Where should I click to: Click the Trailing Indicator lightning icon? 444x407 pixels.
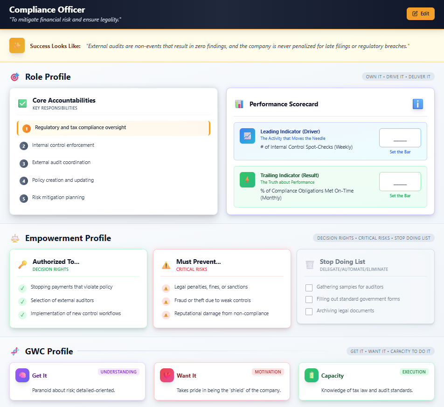247,180
